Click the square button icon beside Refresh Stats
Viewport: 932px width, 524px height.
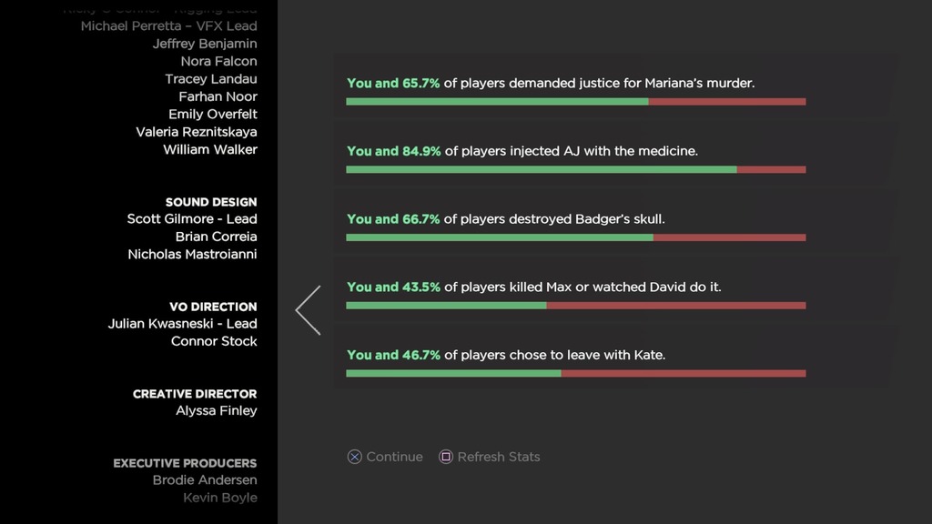coord(446,457)
